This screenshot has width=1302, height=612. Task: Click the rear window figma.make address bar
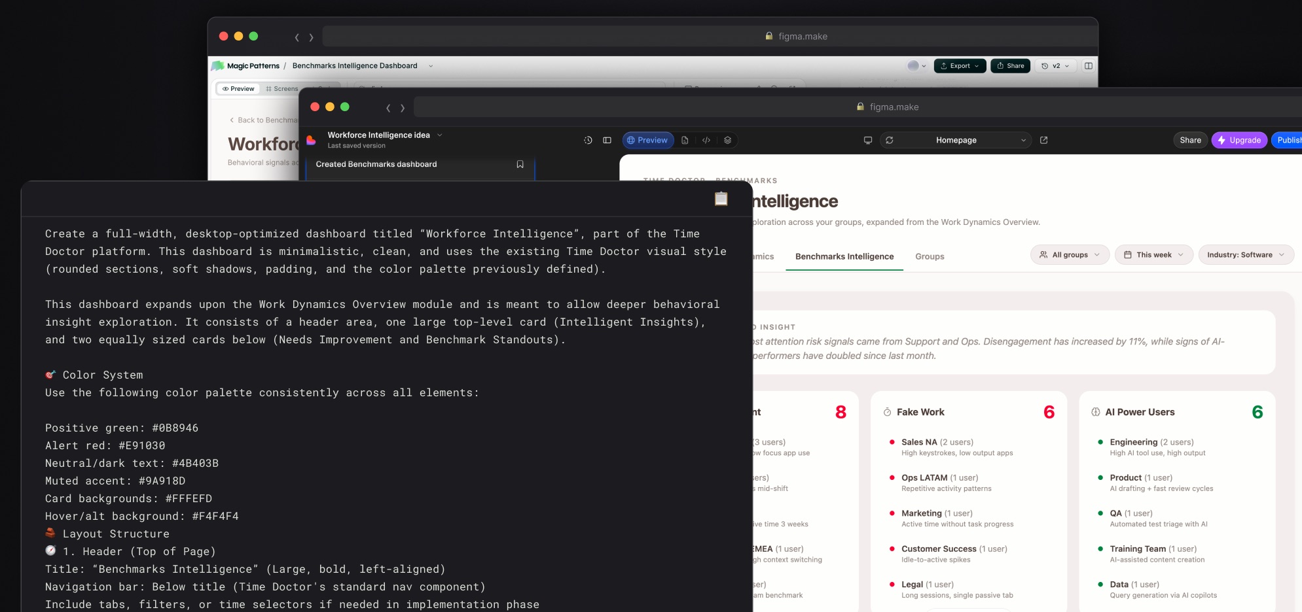[x=710, y=36]
